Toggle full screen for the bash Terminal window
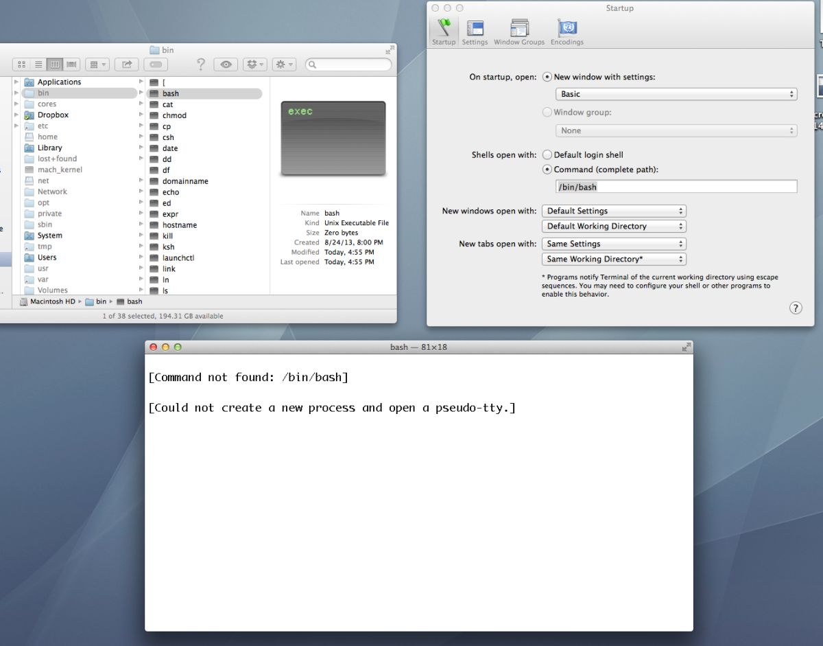The width and height of the screenshot is (823, 646). click(x=686, y=347)
